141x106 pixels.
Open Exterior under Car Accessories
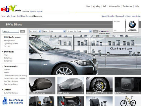7,70
